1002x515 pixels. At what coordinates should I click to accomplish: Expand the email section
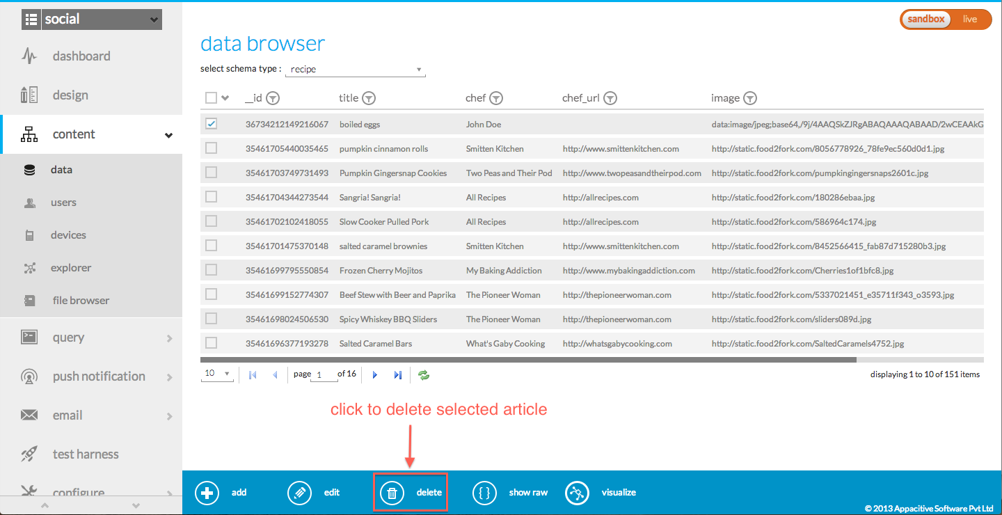coord(170,416)
